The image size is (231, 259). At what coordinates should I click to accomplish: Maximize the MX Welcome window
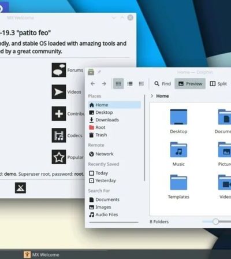[122, 18]
